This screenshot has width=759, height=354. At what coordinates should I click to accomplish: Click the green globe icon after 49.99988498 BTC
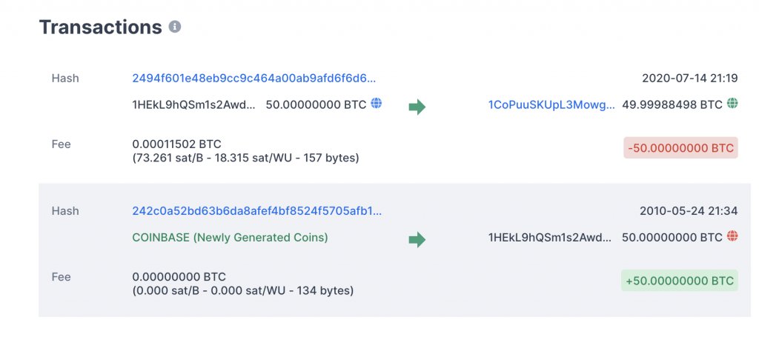click(x=732, y=104)
